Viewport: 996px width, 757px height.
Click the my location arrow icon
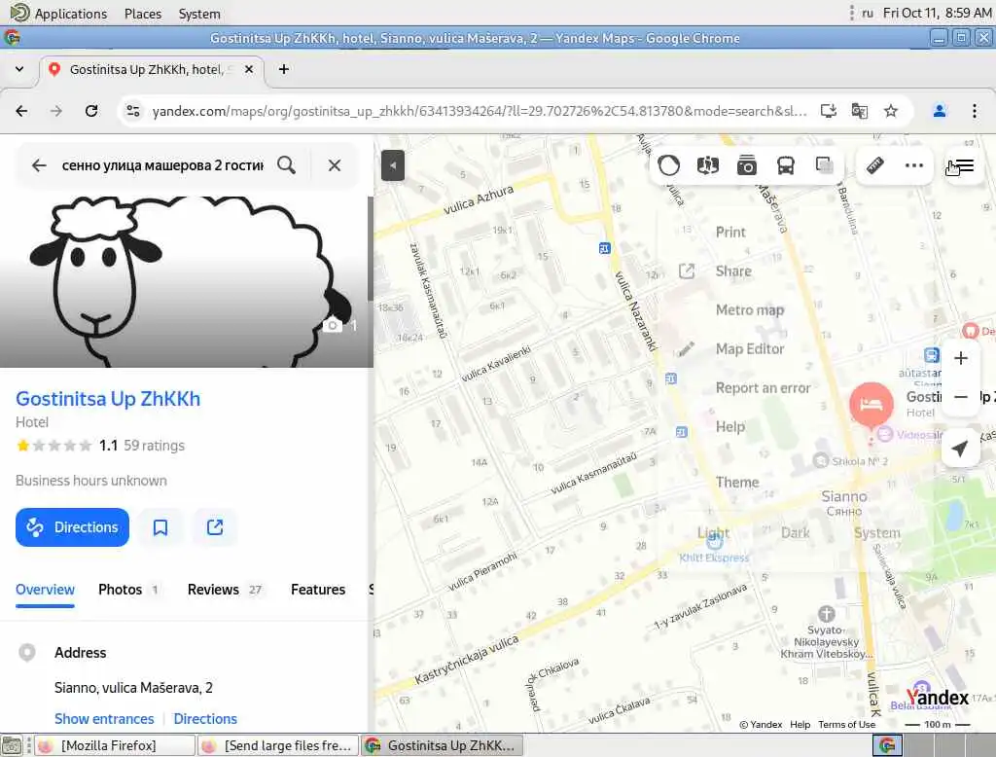960,449
